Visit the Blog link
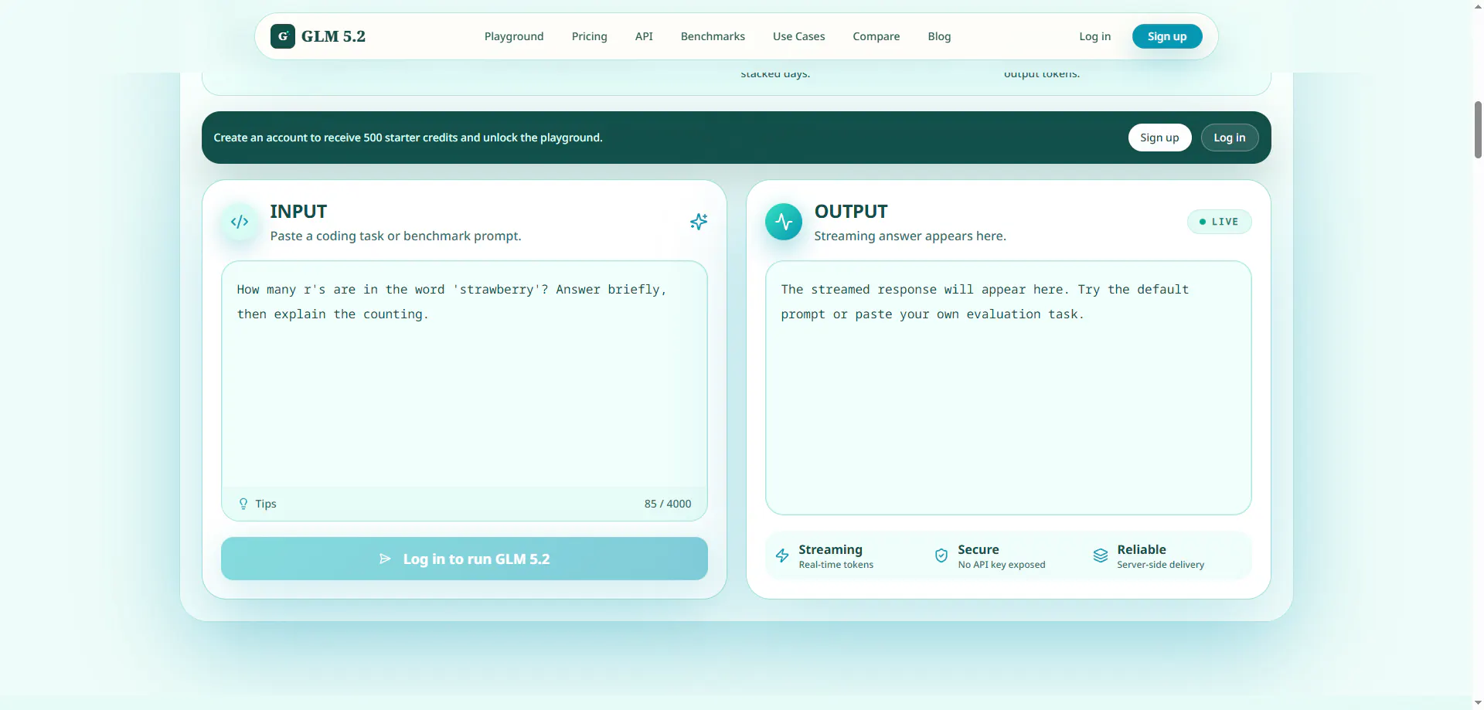The image size is (1484, 710). 940,36
